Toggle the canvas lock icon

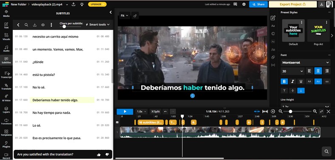click(x=135, y=16)
